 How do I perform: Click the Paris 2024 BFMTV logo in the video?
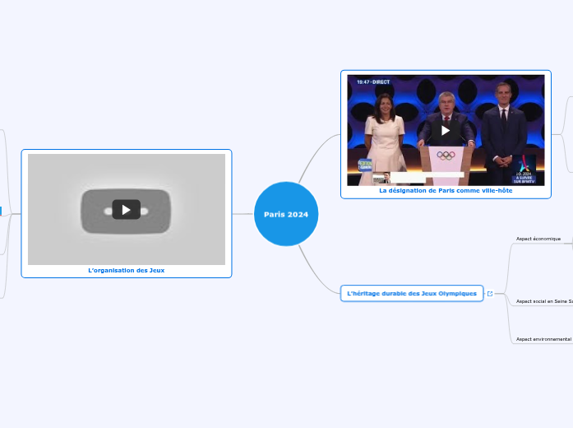(524, 170)
